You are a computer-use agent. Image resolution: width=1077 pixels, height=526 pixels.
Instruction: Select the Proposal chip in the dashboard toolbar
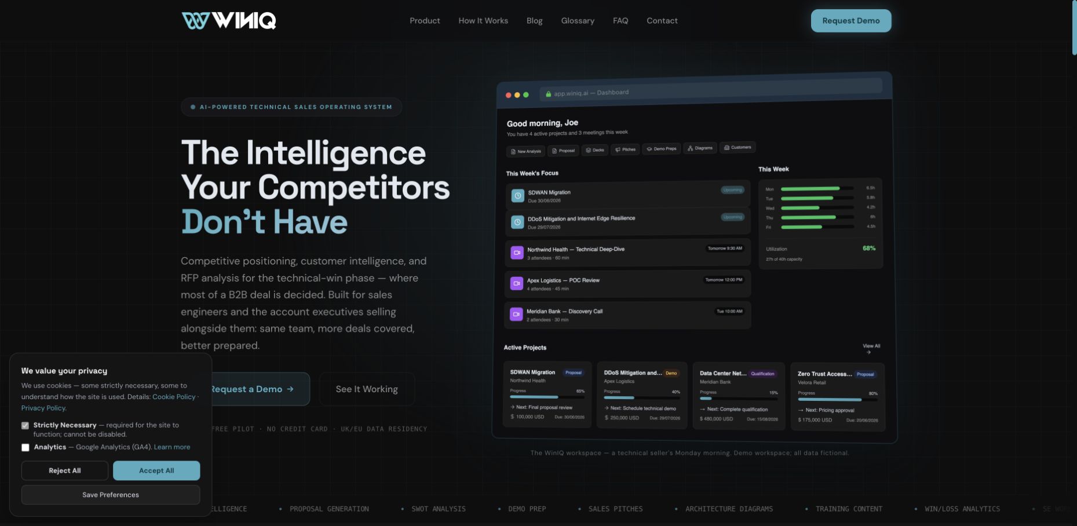563,151
